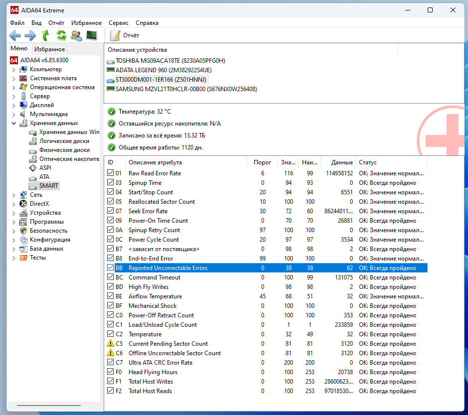Click the sidebar horizontal scrollbar
Viewport: 468px width, 415px height.
tap(49, 406)
